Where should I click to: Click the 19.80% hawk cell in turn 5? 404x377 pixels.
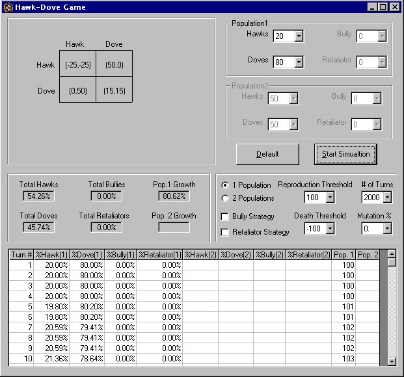point(51,307)
